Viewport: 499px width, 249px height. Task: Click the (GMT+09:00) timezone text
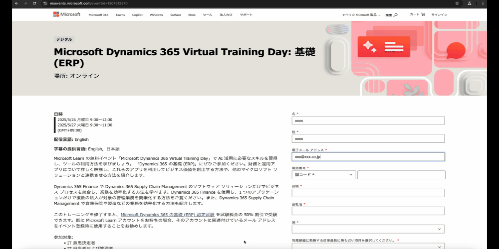(x=69, y=130)
